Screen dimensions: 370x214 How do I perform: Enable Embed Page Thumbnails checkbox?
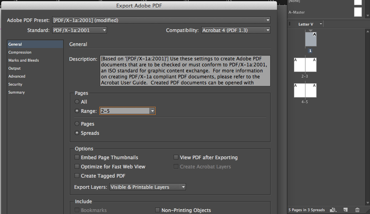click(x=77, y=157)
